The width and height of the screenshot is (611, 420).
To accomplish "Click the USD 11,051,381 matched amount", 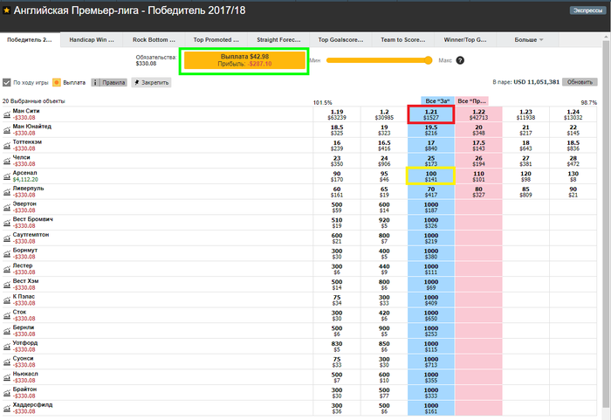I will pos(536,82).
